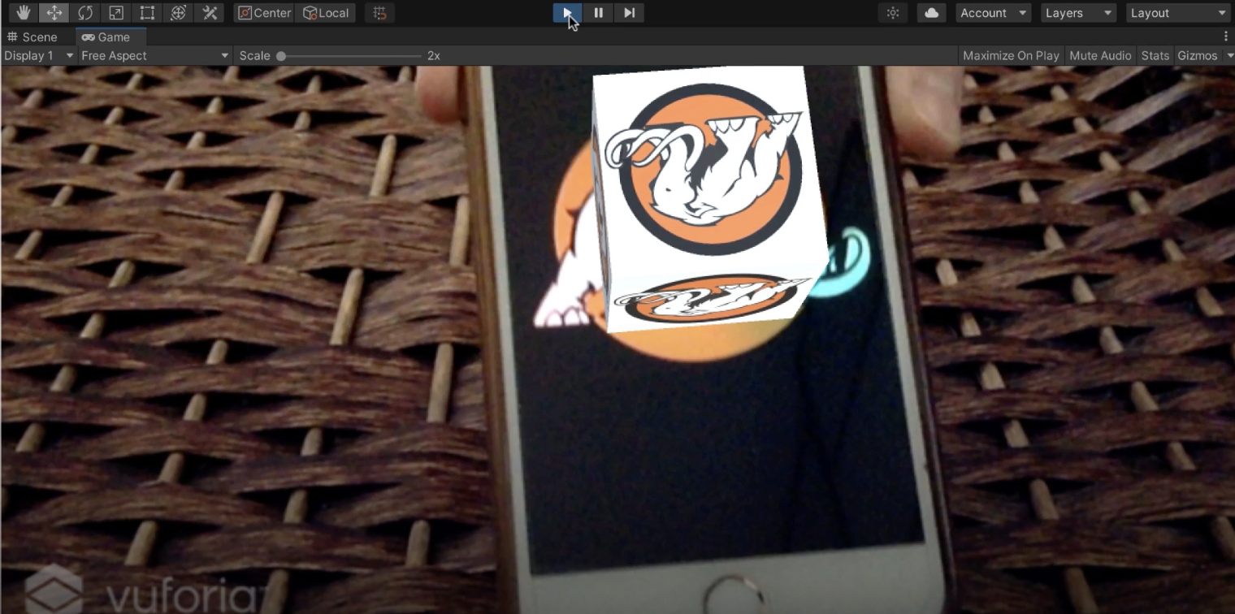1235x614 pixels.
Task: Select the Scale tool
Action: click(x=116, y=13)
